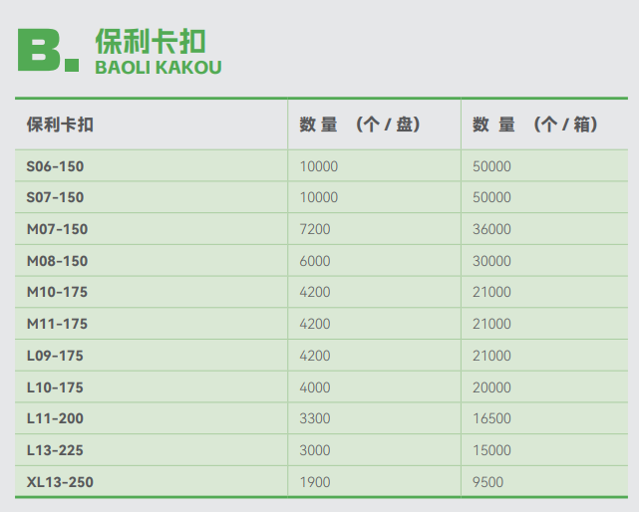Select the L10-175 row label
639x512 pixels.
pyautogui.click(x=55, y=387)
